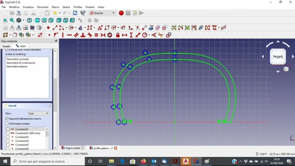Screen dimensions: 295x166
Task: Check the Constraint2 (600 mm) checkbox
Action: [8, 133]
